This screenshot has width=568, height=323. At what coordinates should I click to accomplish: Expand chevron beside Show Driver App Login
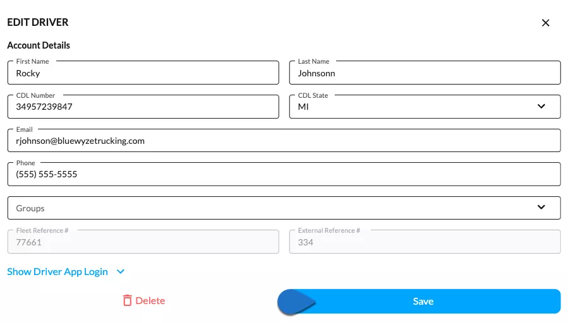[x=121, y=272]
